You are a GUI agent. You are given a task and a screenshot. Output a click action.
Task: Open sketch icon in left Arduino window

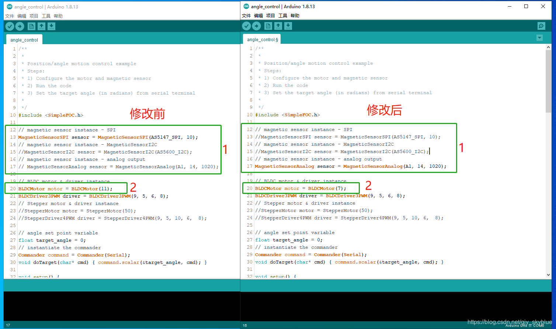coord(41,26)
